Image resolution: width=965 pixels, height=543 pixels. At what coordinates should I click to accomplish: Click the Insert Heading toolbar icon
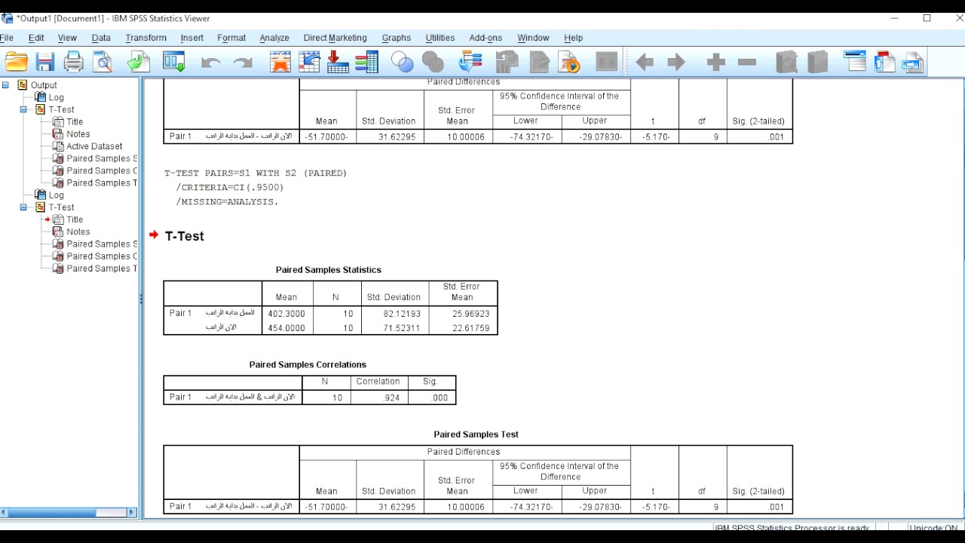pyautogui.click(x=855, y=62)
